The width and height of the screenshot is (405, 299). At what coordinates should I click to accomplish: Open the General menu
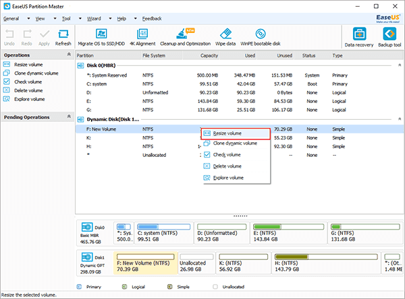pos(11,19)
